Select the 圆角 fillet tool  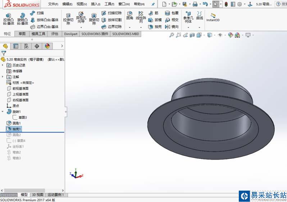tap(129, 15)
